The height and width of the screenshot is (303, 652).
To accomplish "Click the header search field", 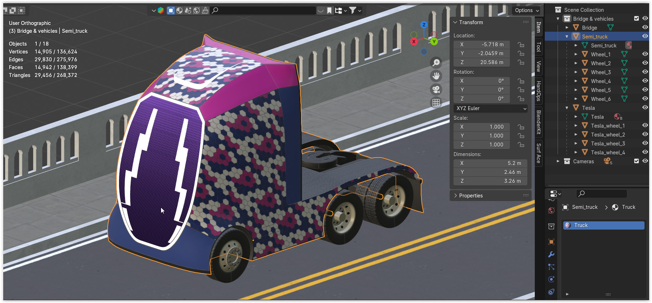I will click(x=263, y=10).
